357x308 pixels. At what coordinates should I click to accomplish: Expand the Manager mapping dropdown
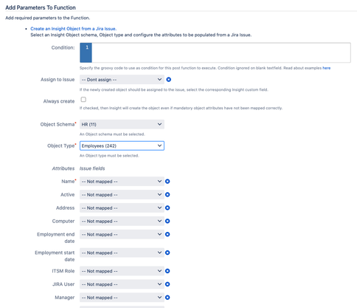(122, 298)
